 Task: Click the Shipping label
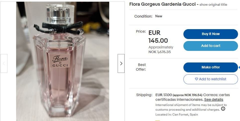[144, 95]
